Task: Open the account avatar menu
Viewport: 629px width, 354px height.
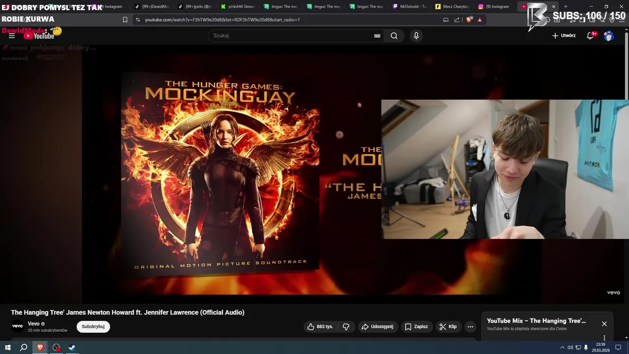Action: pyautogui.click(x=609, y=35)
